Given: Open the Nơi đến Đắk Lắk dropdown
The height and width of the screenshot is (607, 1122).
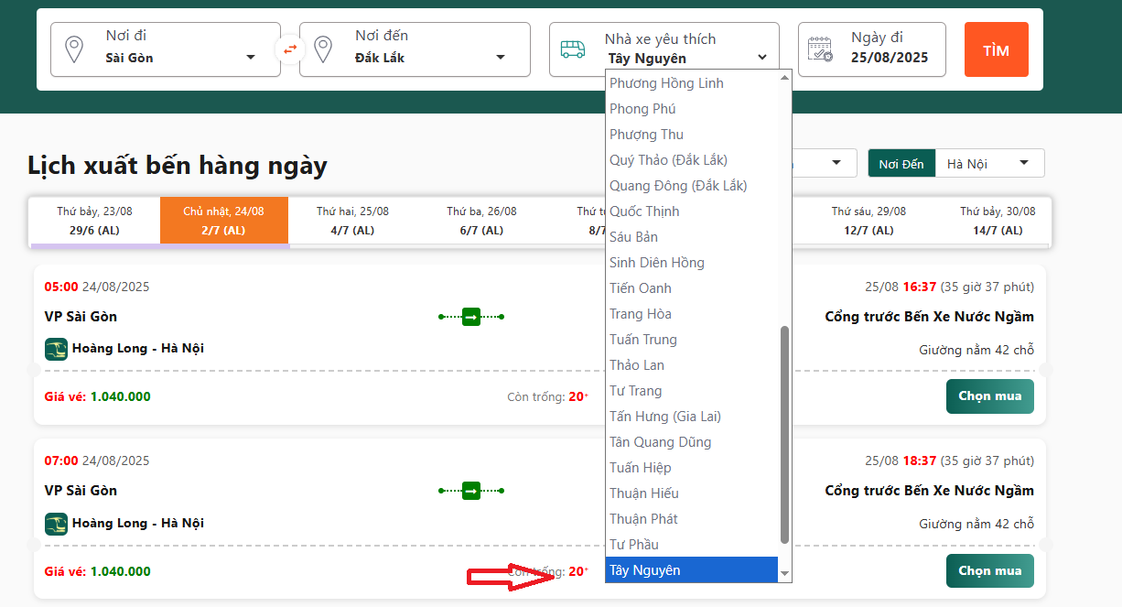Looking at the screenshot, I should [415, 49].
